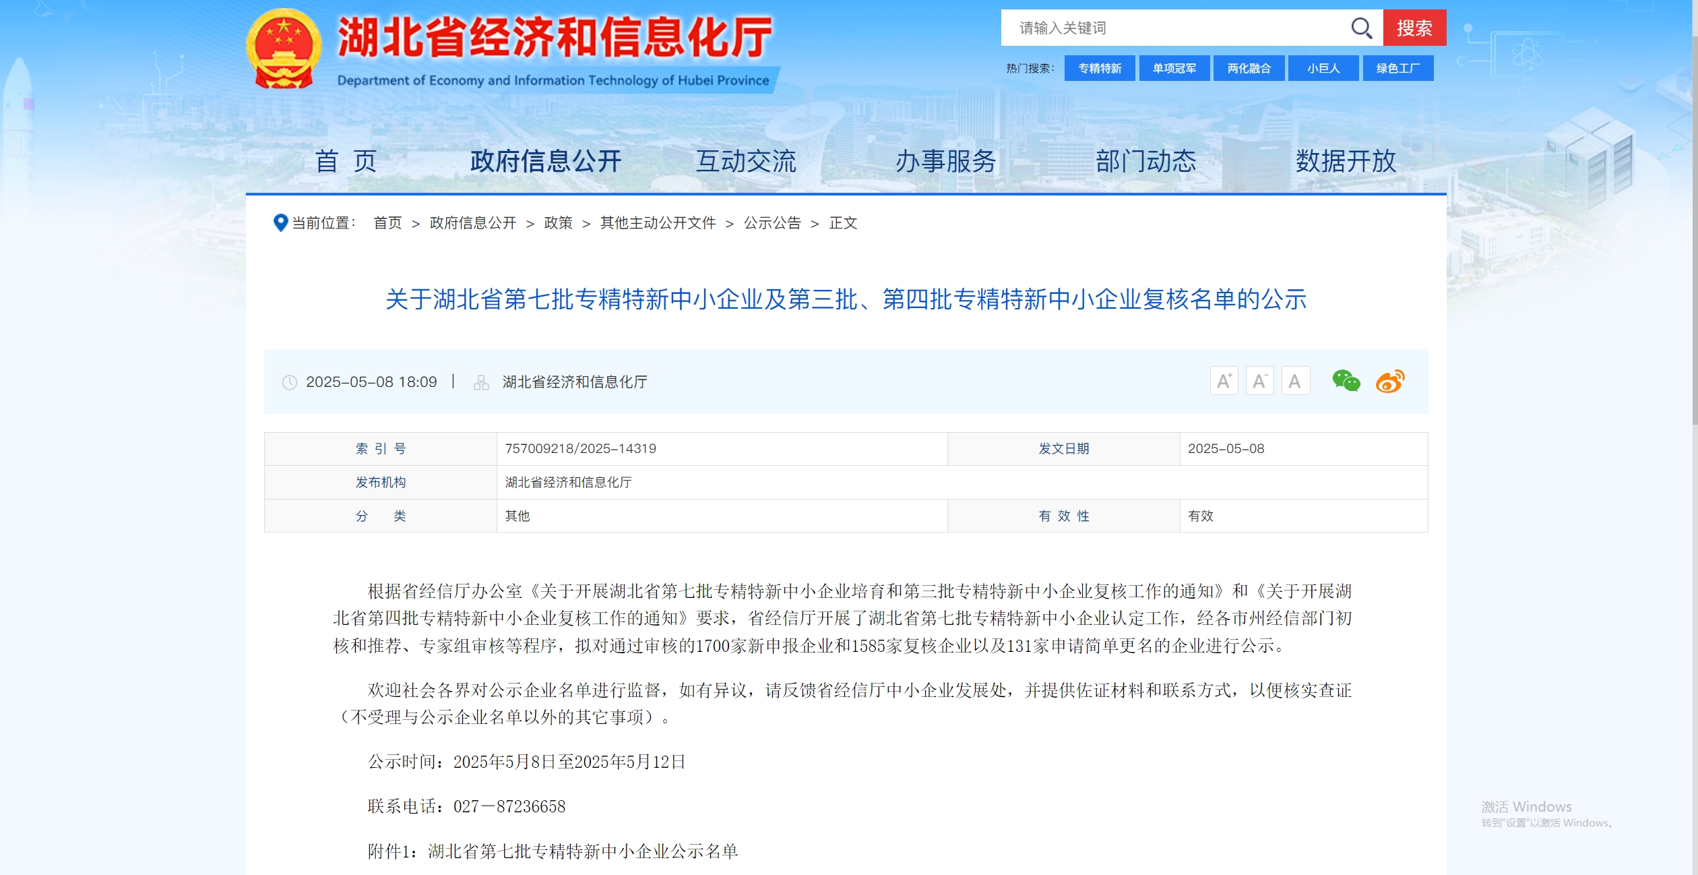
Task: Go to 办事服务 navigation menu
Action: [945, 161]
